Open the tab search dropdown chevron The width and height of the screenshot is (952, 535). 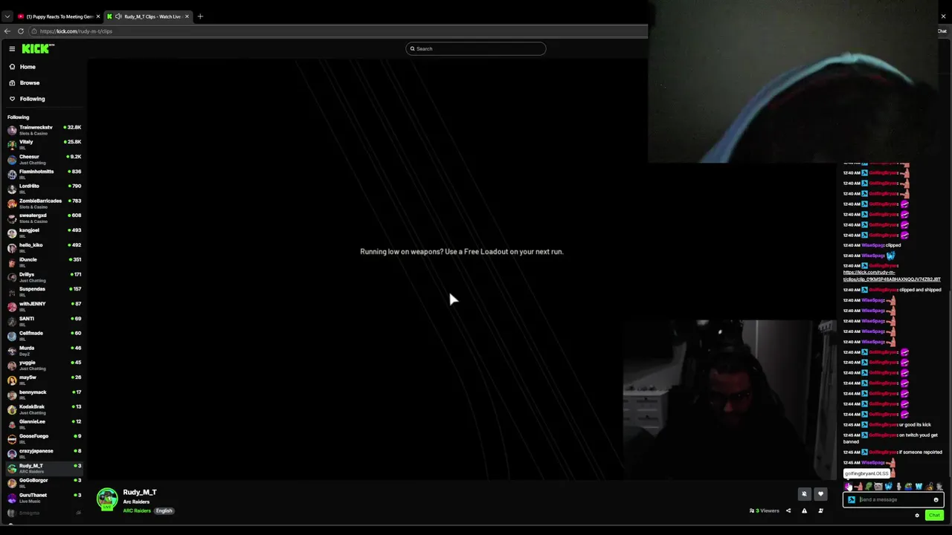(7, 16)
